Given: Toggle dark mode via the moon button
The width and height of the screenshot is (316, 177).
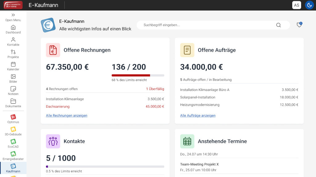Looking at the screenshot, I should tap(309, 5).
